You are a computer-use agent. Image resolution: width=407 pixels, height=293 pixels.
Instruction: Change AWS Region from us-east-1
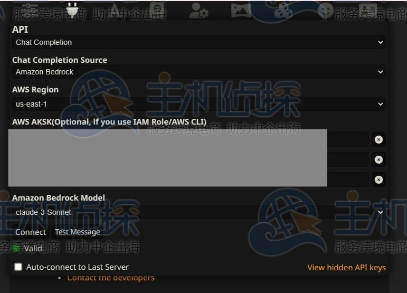coord(199,104)
